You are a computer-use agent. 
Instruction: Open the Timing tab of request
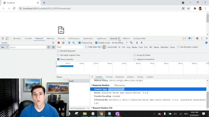tap(140, 77)
